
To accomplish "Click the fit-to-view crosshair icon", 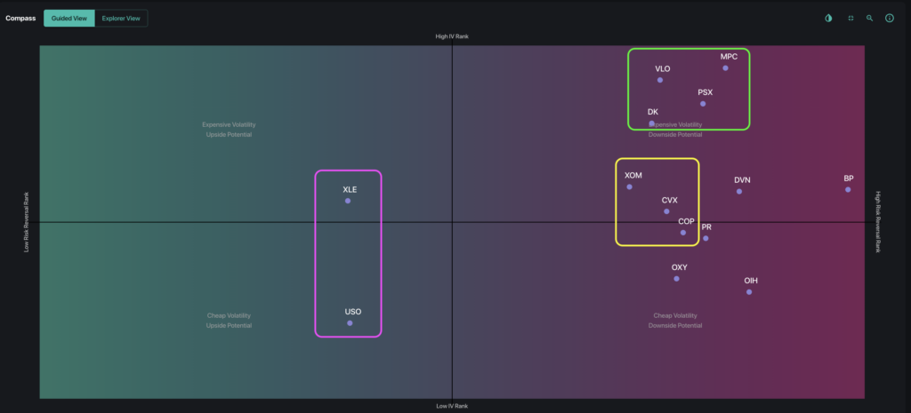I will point(851,18).
